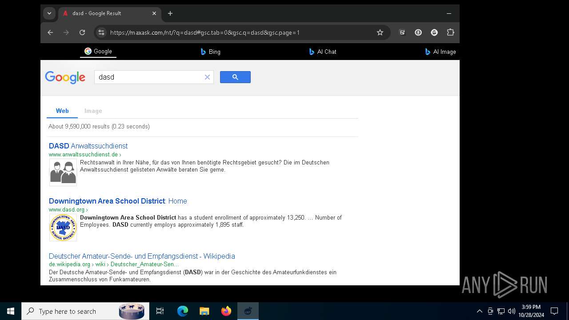Switch to the Google search tab
The image size is (569, 320).
(98, 52)
